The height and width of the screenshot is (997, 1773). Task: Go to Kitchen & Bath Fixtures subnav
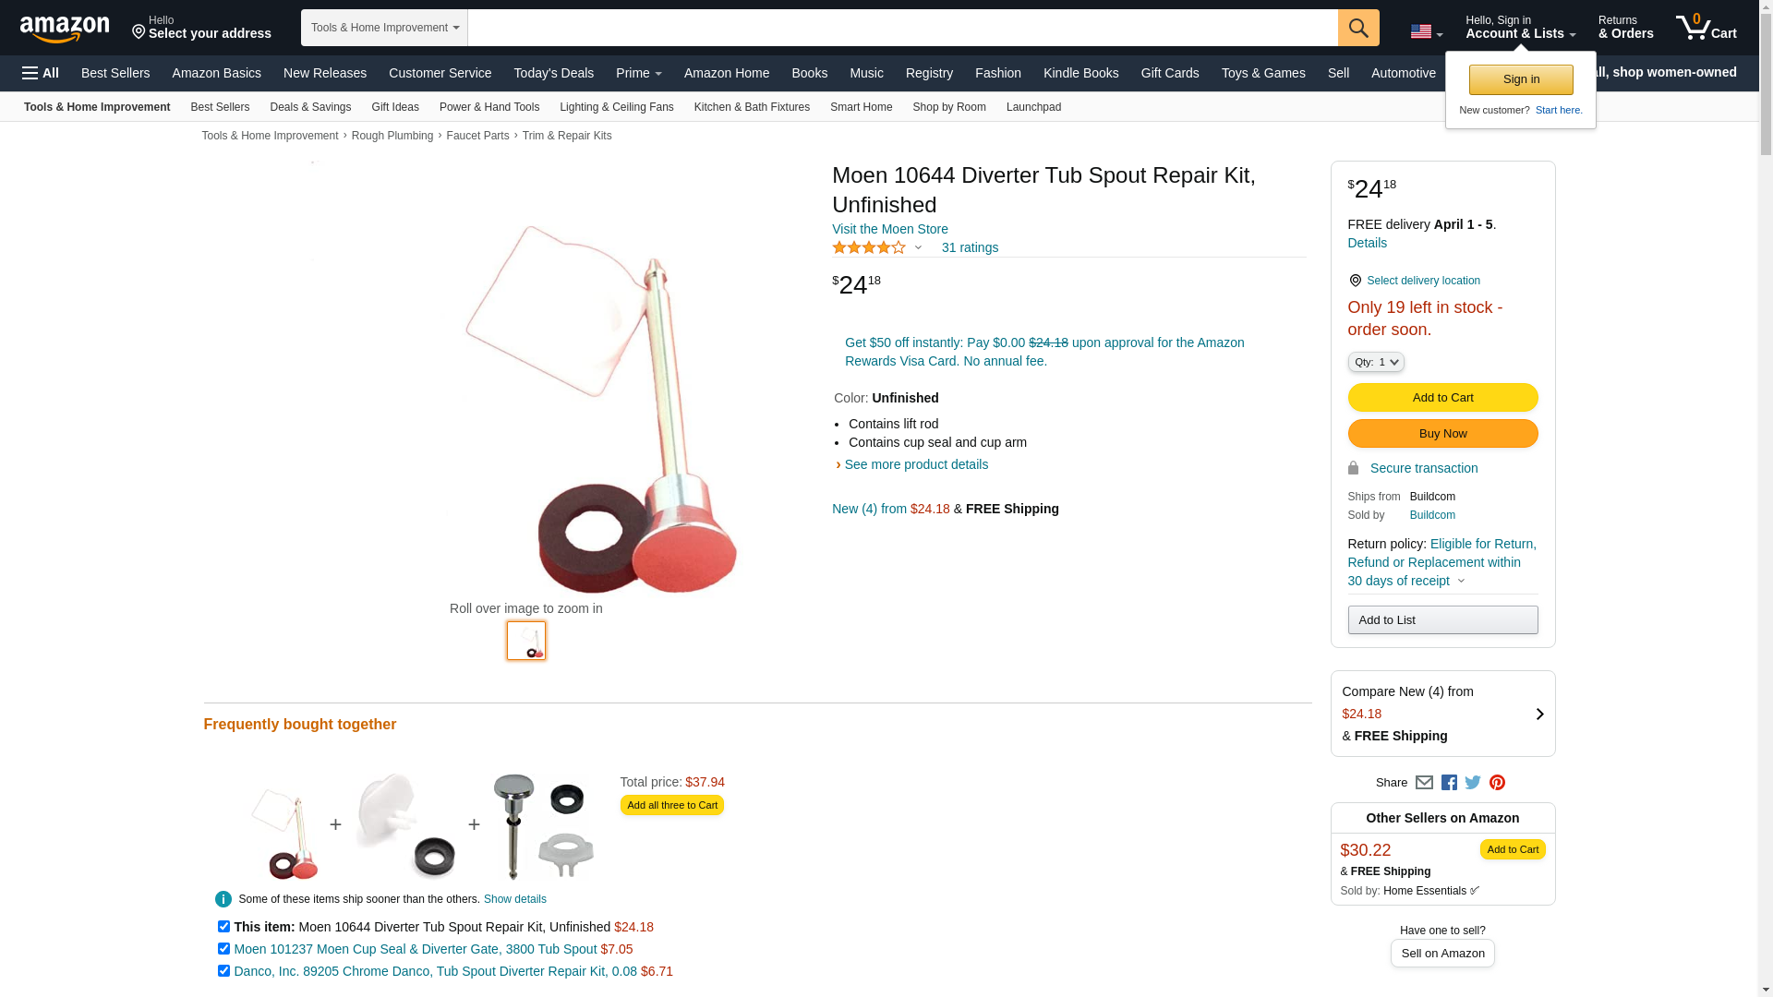[752, 107]
